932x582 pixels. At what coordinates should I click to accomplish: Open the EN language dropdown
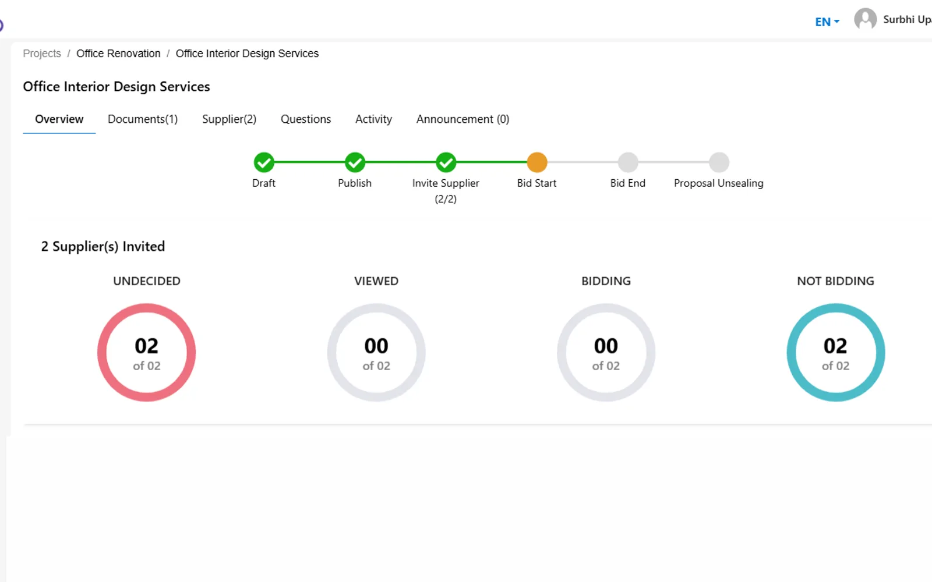(x=827, y=22)
